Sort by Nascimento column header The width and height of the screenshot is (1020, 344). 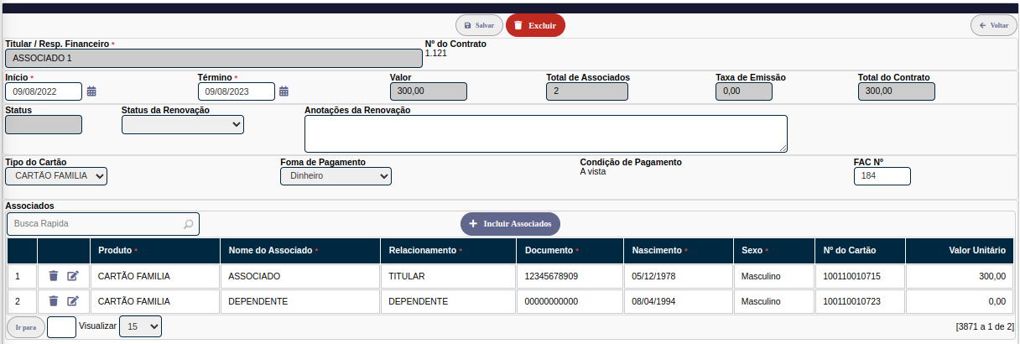655,250
